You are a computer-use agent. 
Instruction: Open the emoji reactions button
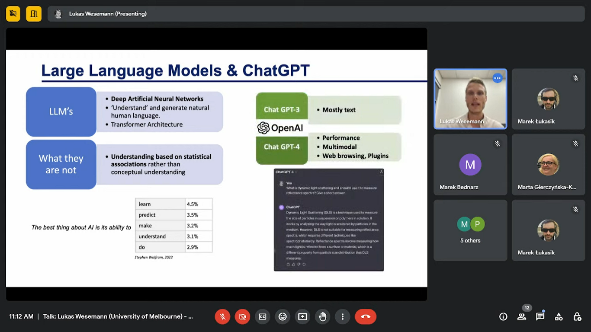283,317
